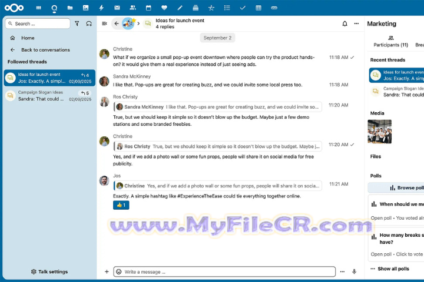
Task: Click Sandra McKinney's sender name
Action: (132, 76)
